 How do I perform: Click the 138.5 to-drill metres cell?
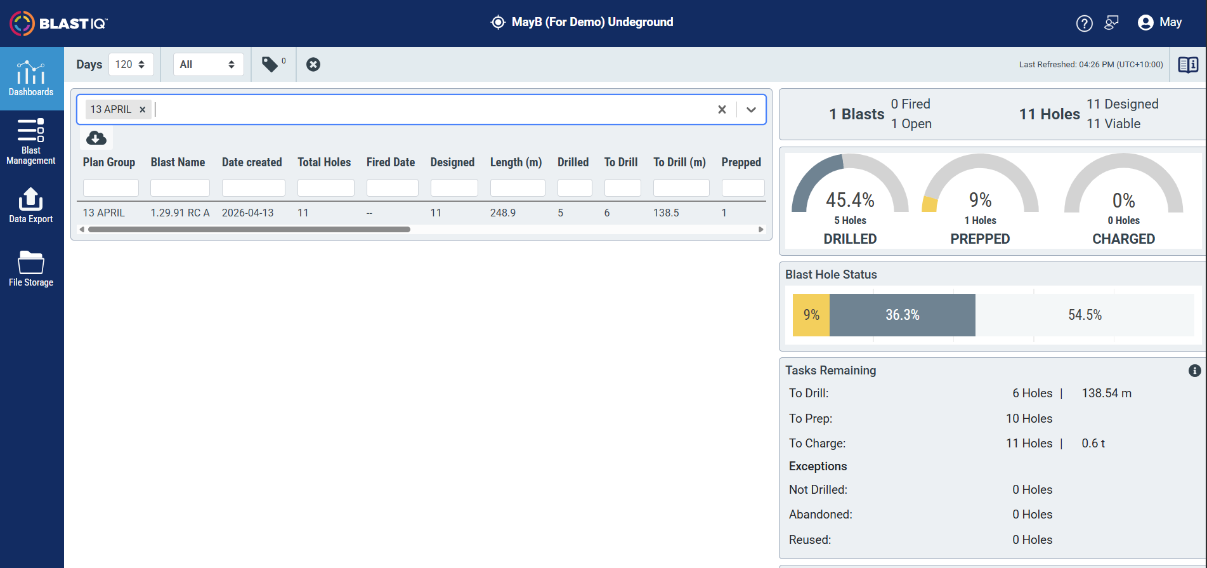tap(666, 213)
